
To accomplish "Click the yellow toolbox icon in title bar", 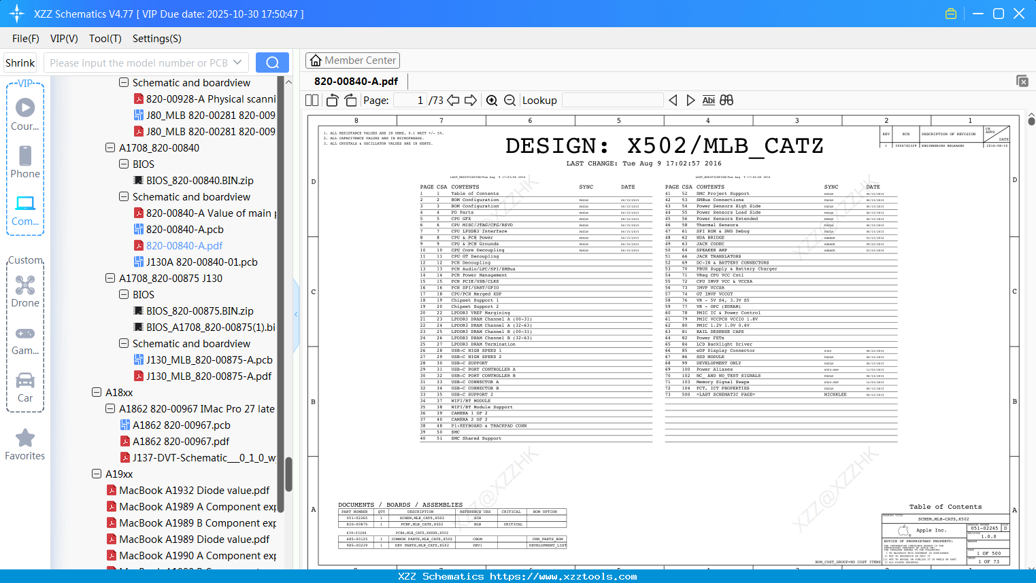I will pos(951,14).
